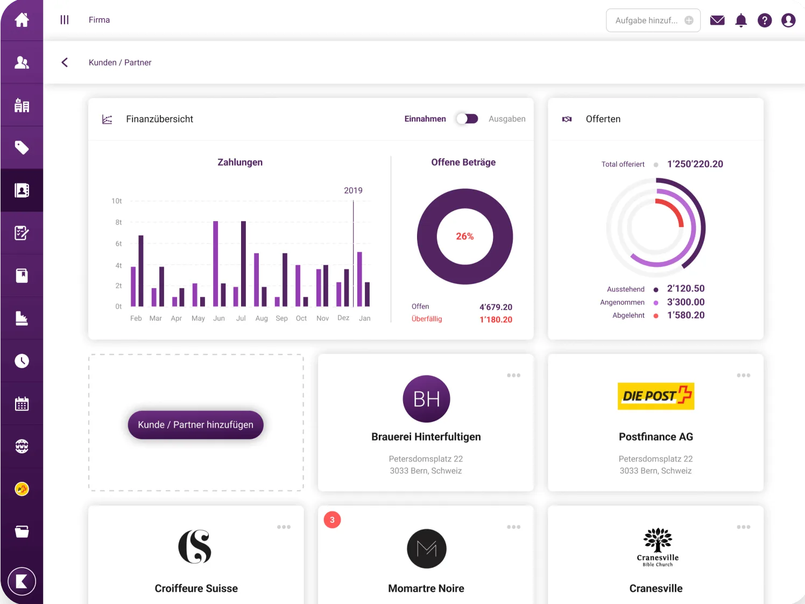Click the help question mark icon
The width and height of the screenshot is (805, 604).
coord(765,20)
